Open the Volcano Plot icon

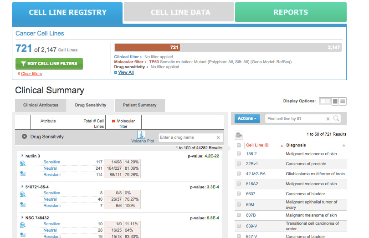141,135
